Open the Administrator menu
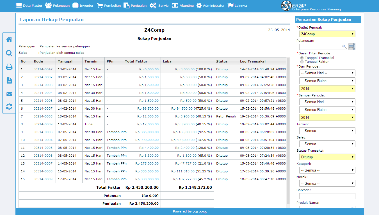Screen dimensions: 379x215 click(x=211, y=5)
